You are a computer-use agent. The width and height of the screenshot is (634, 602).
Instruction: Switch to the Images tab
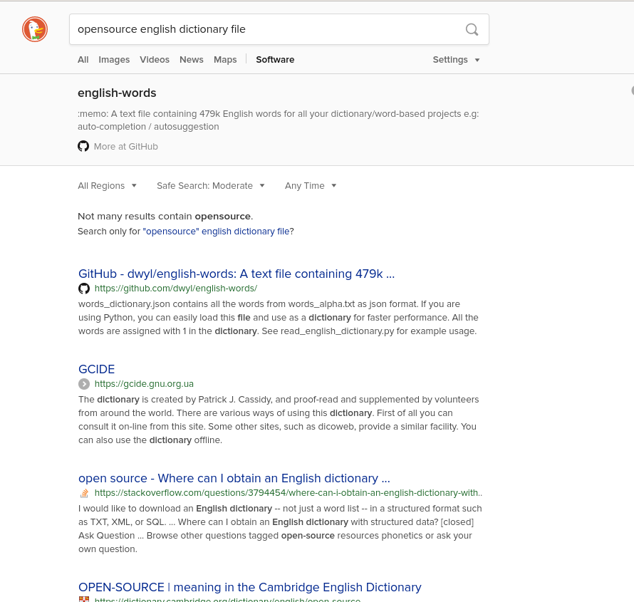click(114, 60)
